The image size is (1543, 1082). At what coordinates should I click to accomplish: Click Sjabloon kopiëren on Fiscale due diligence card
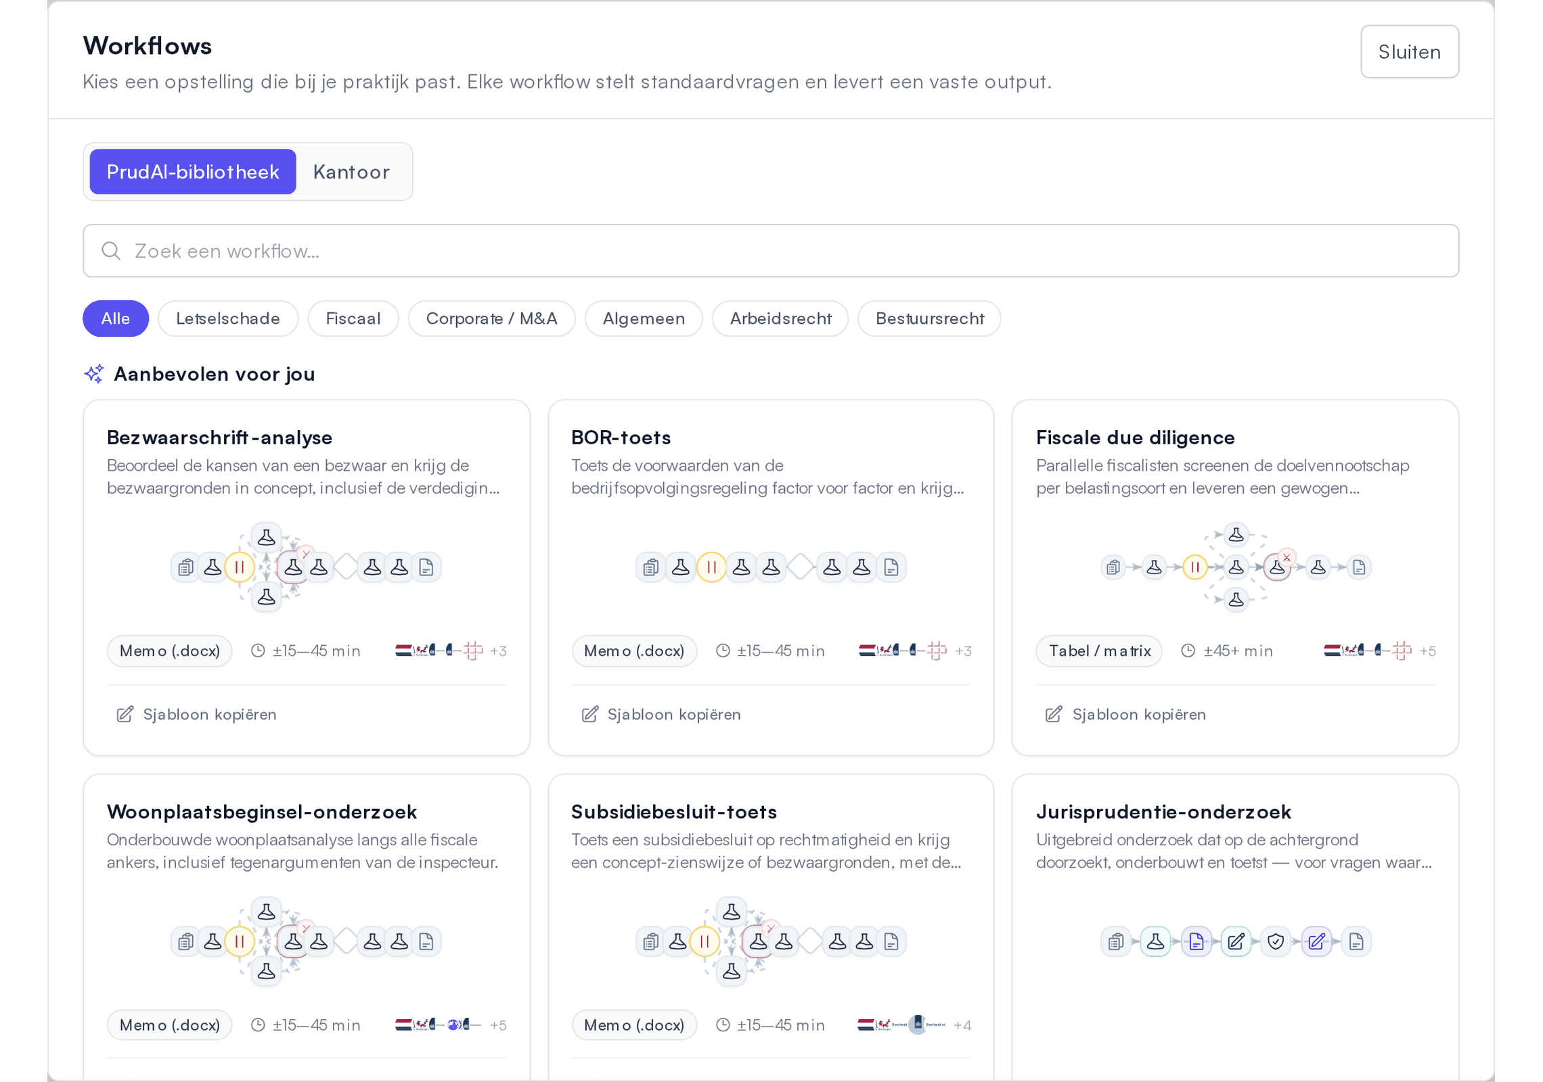(x=1125, y=714)
